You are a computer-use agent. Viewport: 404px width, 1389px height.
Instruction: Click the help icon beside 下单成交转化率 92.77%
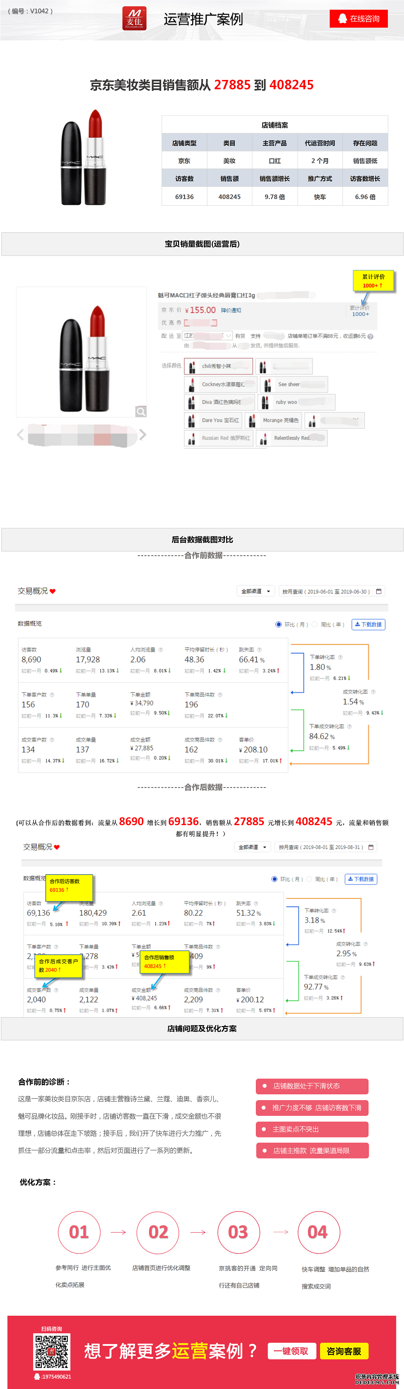[343, 977]
